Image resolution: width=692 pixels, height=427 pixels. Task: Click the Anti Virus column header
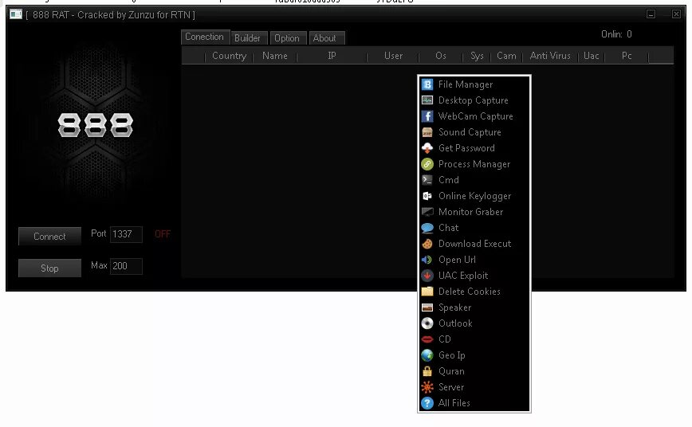point(550,56)
